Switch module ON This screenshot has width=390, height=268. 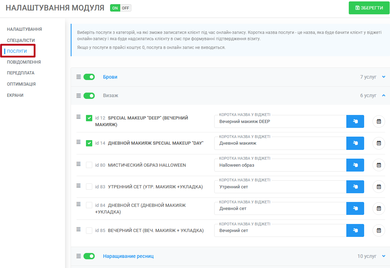tap(115, 8)
